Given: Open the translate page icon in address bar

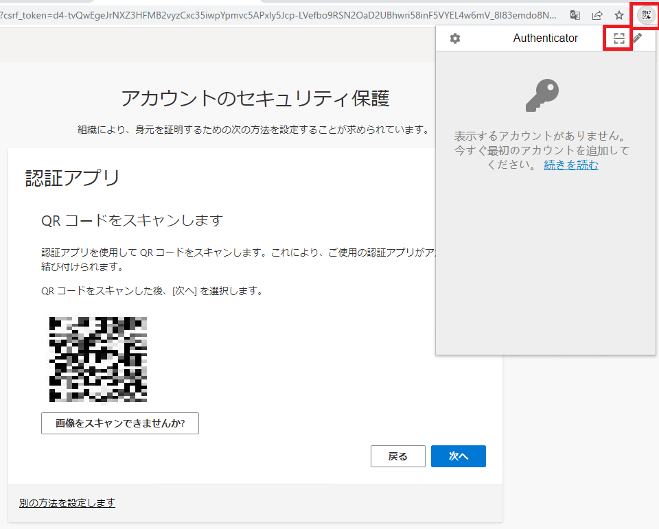Looking at the screenshot, I should click(x=575, y=16).
